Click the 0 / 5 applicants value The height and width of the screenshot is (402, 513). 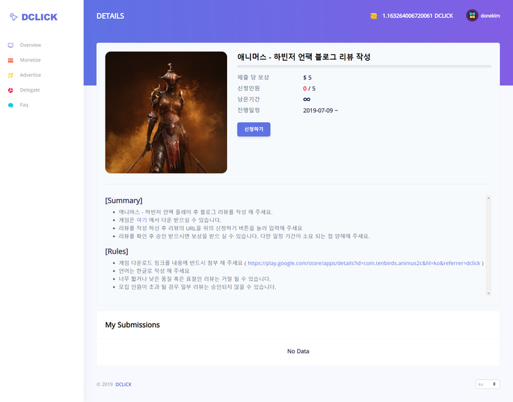click(309, 89)
